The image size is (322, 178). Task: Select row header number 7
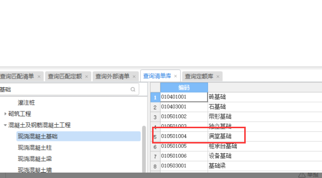(155, 156)
